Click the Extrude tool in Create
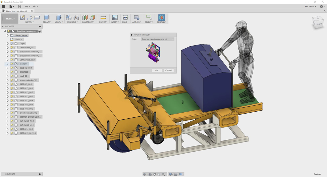This screenshot has width=327, height=177. (47, 18)
